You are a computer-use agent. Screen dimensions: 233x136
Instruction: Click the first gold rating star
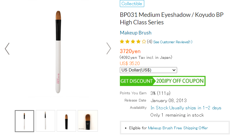(x=122, y=42)
